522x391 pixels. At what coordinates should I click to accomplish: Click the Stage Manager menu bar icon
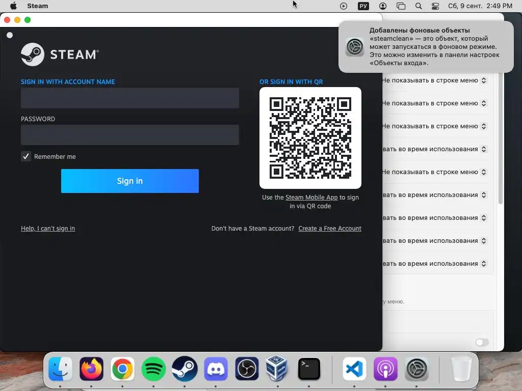coord(401,6)
